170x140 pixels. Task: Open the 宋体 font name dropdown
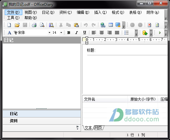pos(49,32)
